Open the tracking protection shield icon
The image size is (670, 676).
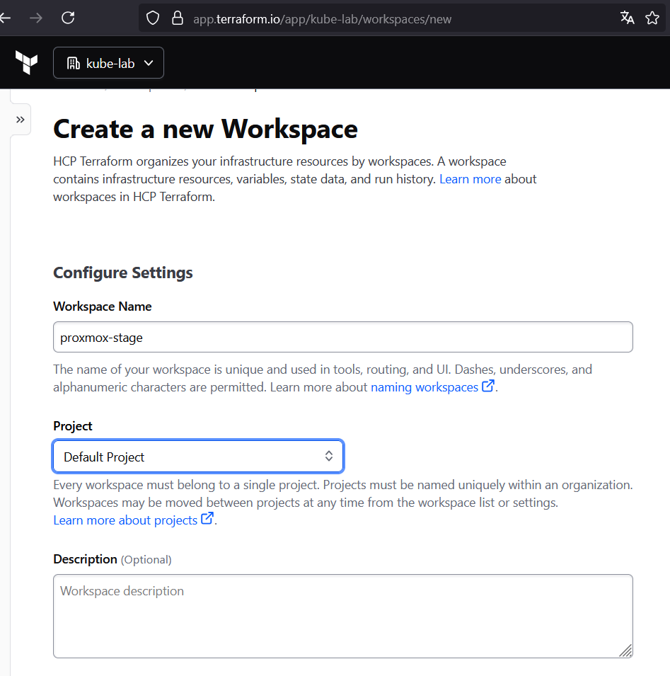coord(153,18)
